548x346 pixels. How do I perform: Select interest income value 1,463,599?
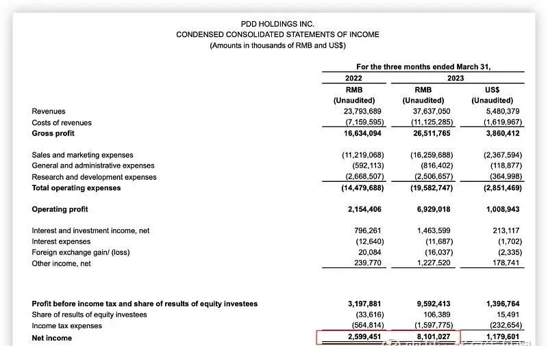coord(434,230)
